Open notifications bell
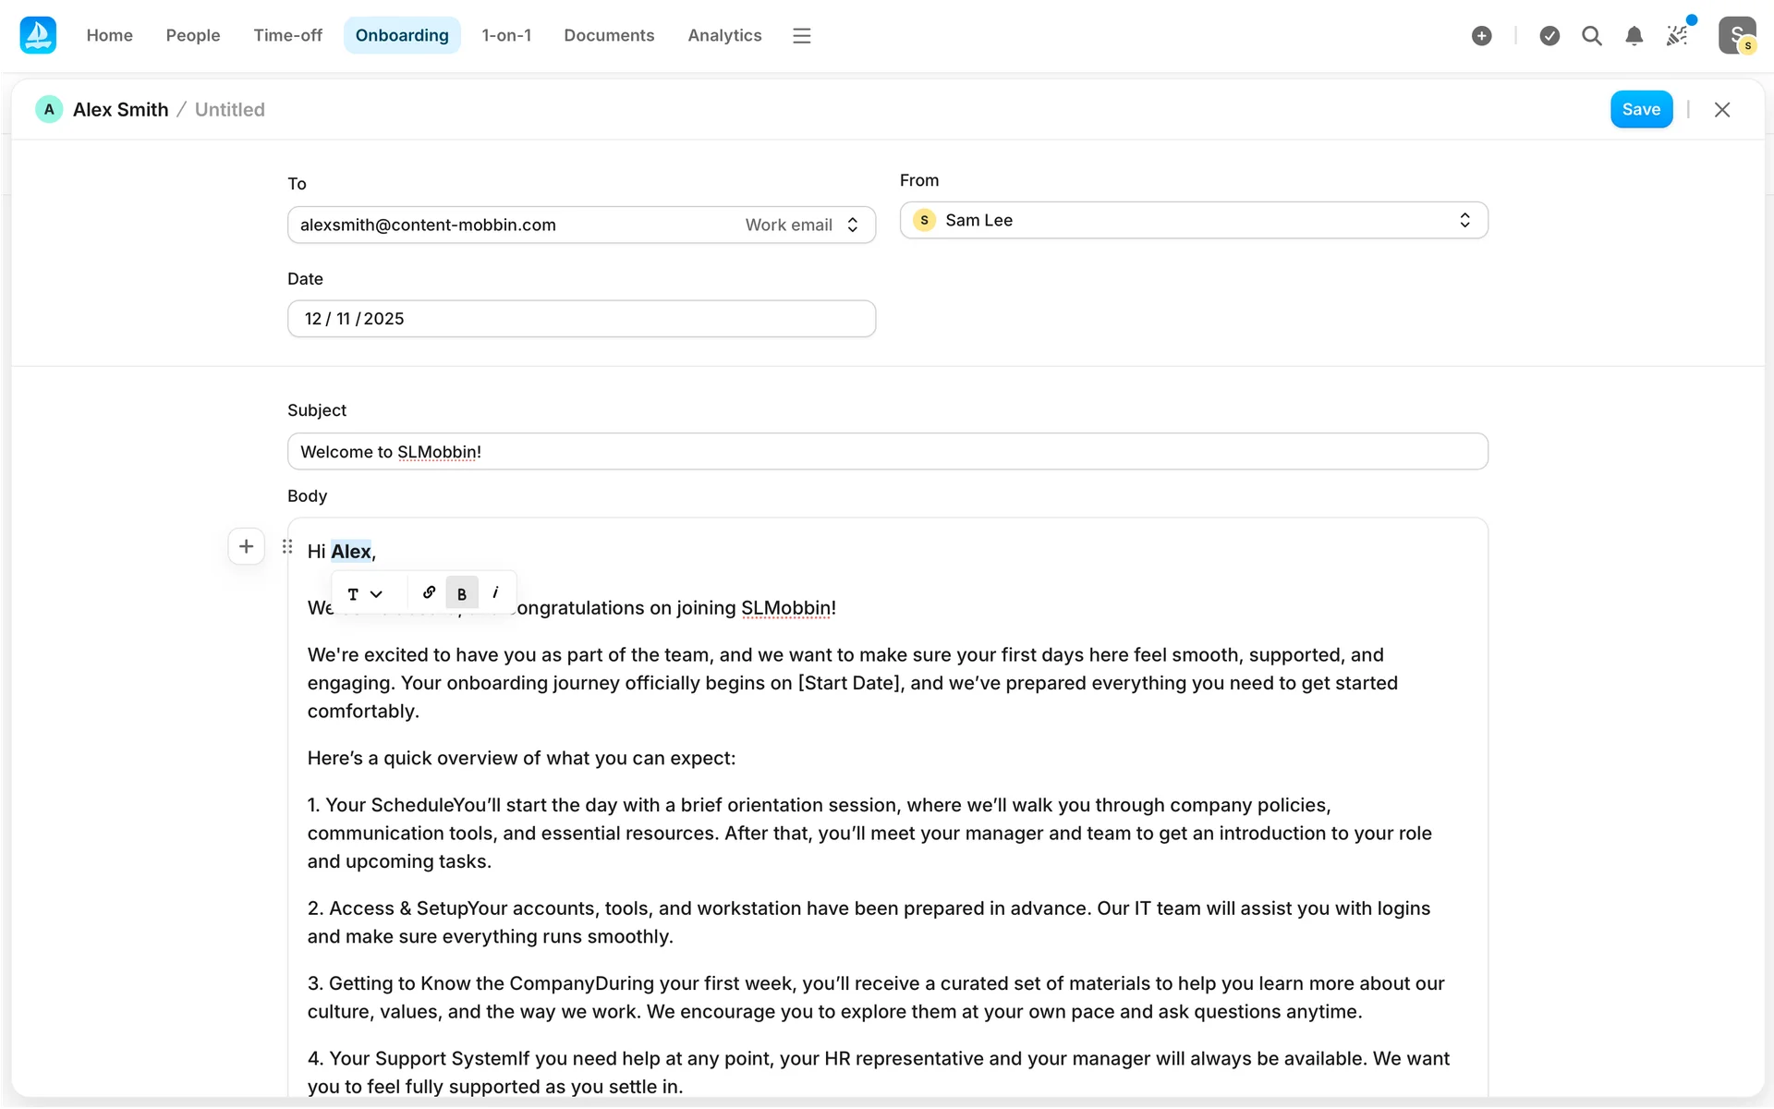The image size is (1774, 1109). pyautogui.click(x=1634, y=35)
